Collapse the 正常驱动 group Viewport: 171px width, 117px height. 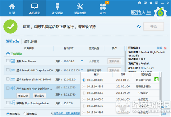pyautogui.click(x=8, y=54)
